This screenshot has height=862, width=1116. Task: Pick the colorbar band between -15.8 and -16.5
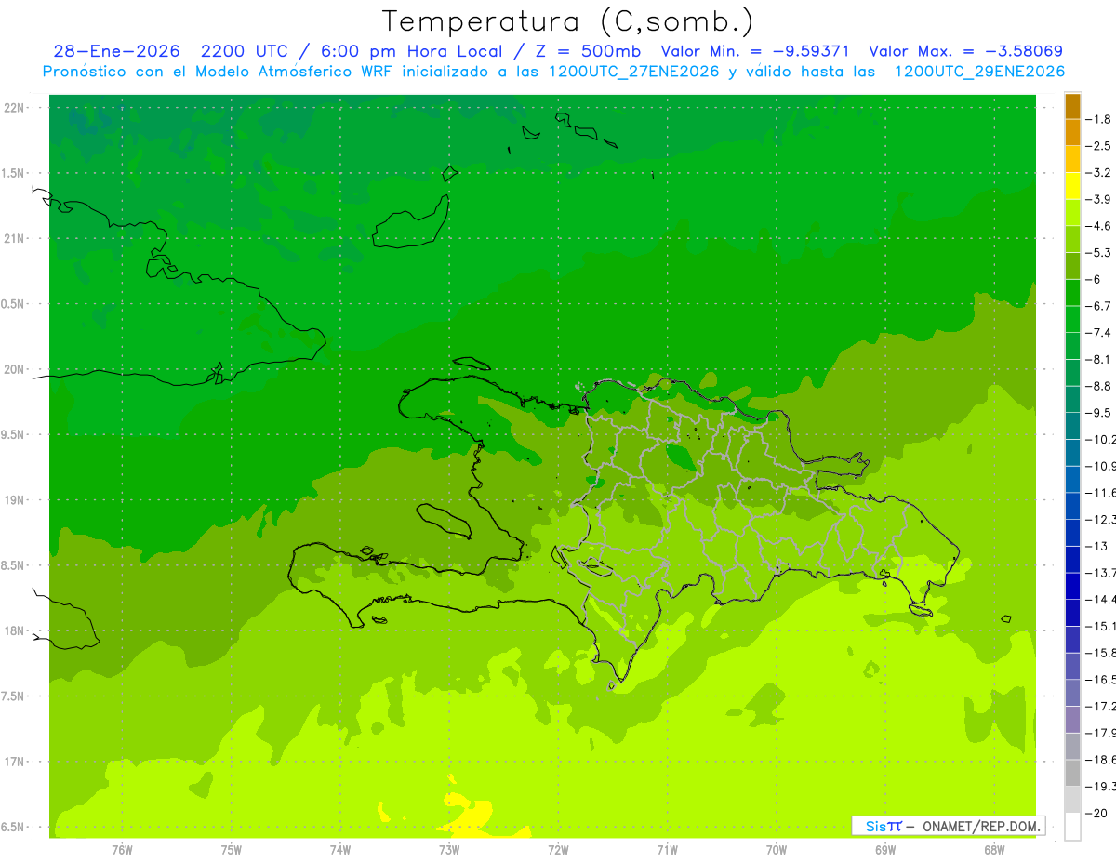(1072, 666)
